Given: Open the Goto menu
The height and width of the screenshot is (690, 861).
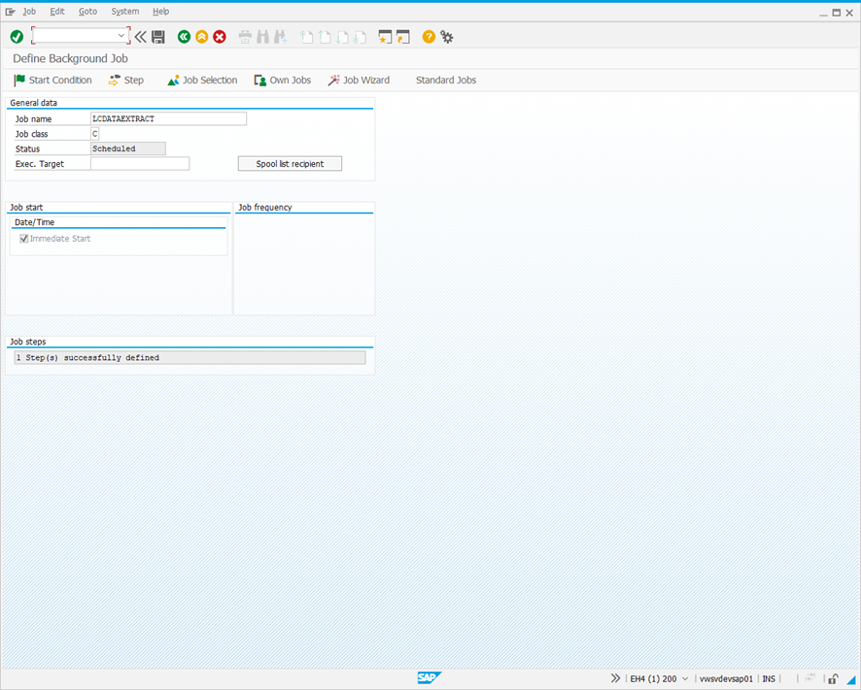Looking at the screenshot, I should tap(87, 11).
